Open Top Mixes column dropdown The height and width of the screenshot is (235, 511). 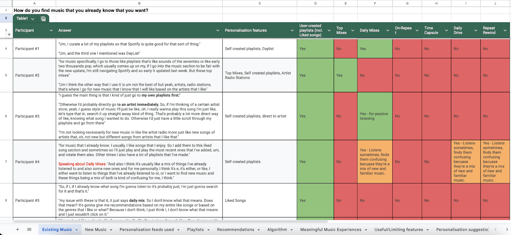[x=353, y=30]
